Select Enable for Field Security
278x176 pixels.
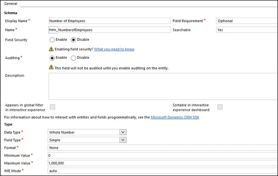click(52, 40)
